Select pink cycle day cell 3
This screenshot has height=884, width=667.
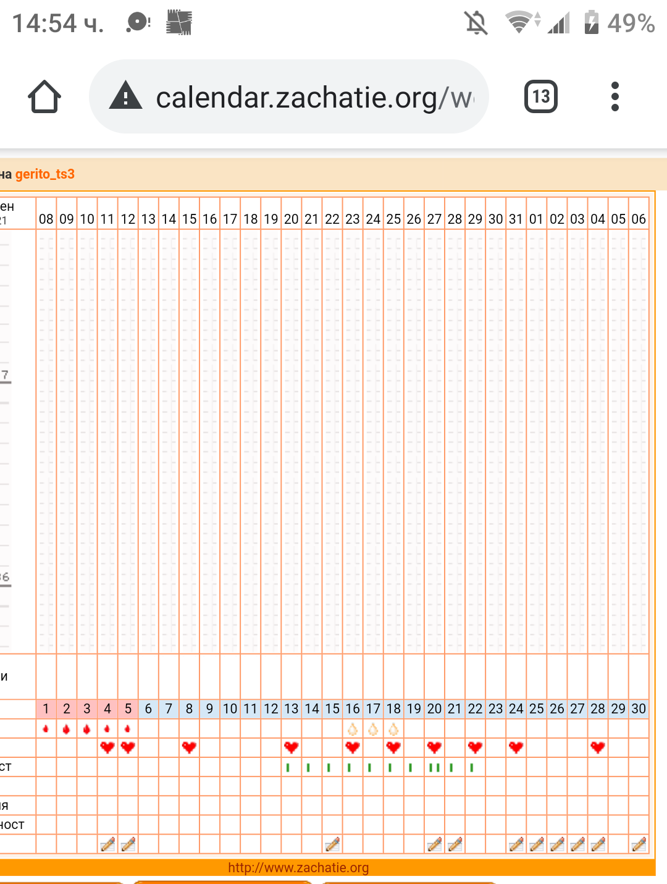coord(87,709)
